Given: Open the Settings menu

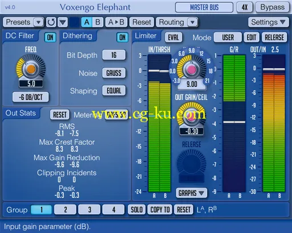Looking at the screenshot, I should (x=268, y=22).
